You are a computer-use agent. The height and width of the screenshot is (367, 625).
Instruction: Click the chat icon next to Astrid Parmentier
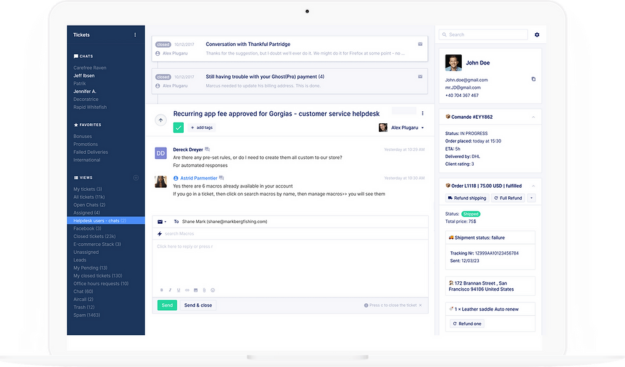point(222,178)
